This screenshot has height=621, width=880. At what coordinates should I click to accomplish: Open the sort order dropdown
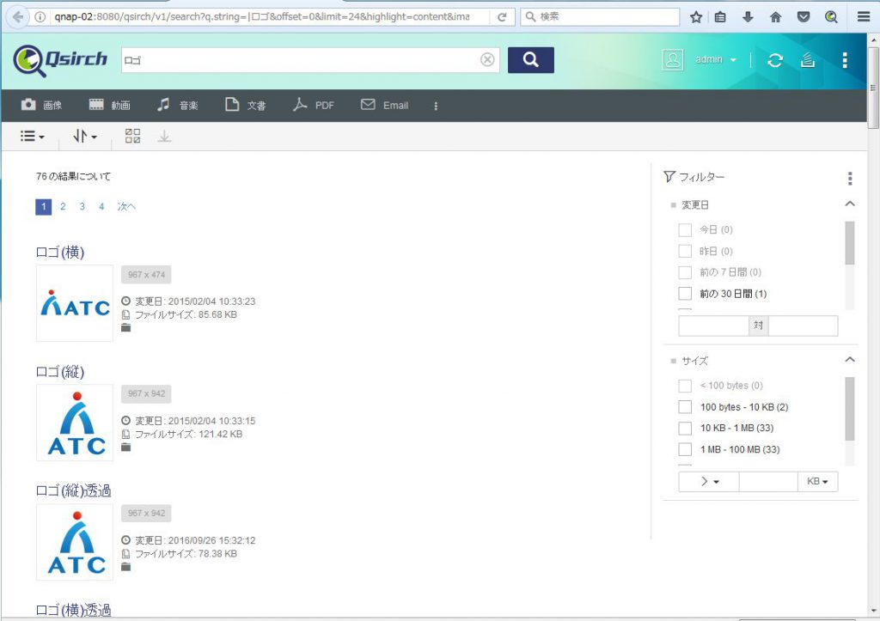[85, 137]
